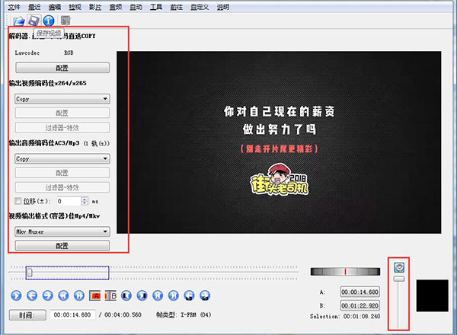
Task: Open the 影片 menu
Action: (95, 7)
